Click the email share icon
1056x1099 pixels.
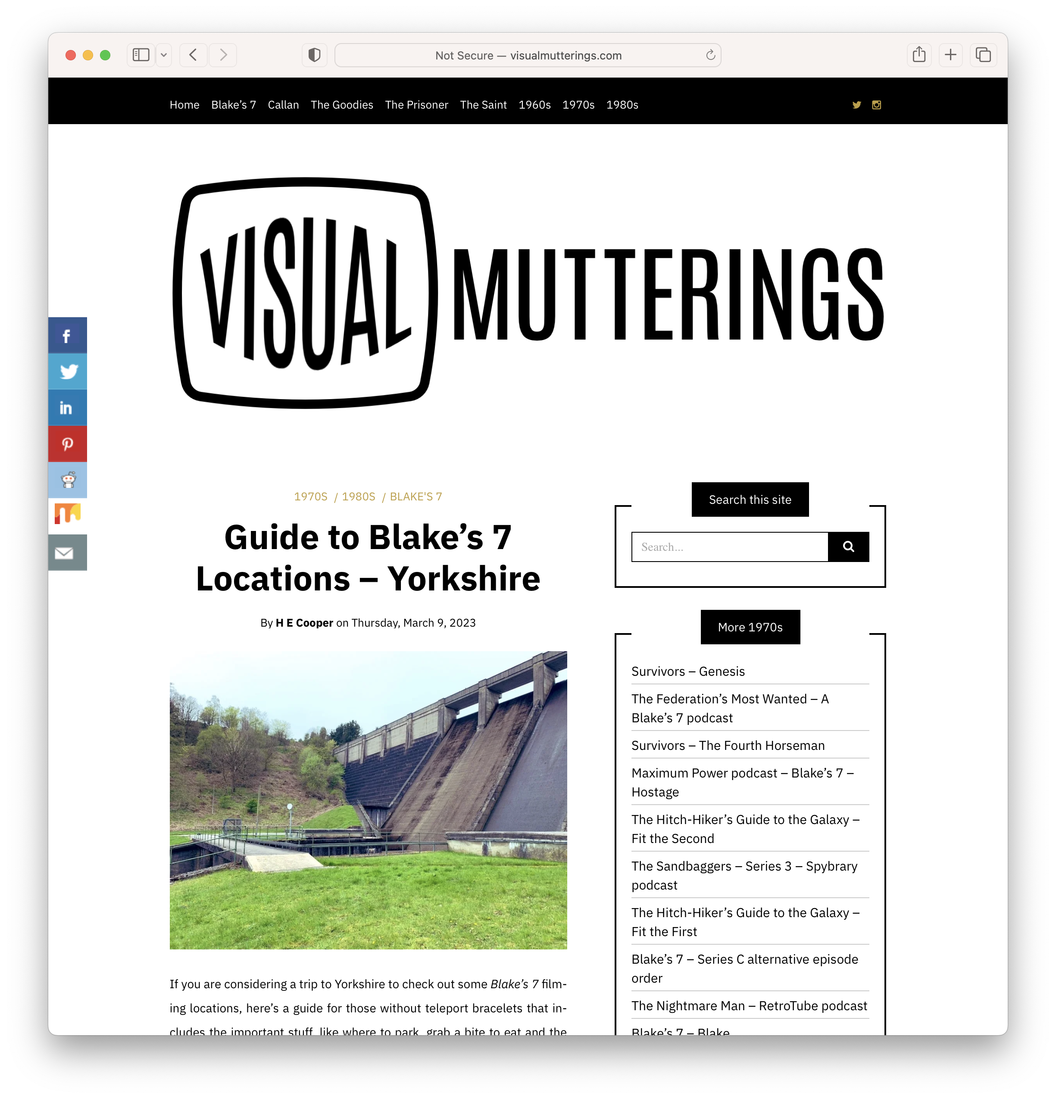click(x=67, y=552)
